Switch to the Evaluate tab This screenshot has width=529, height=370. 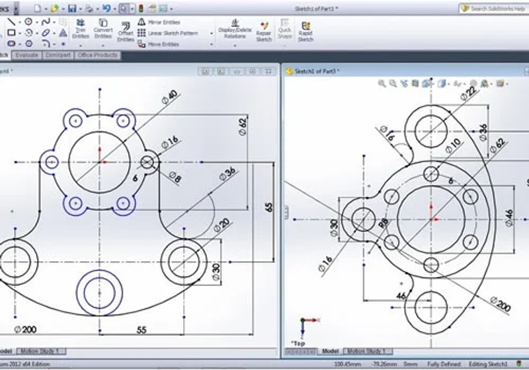click(26, 55)
